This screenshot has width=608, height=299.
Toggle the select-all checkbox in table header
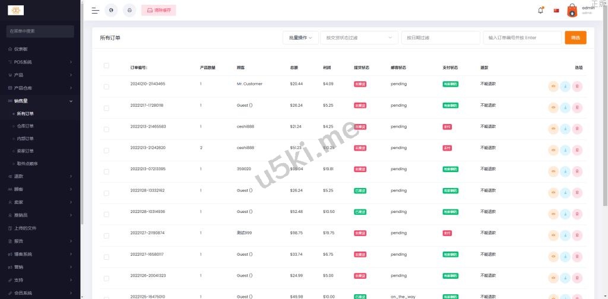tap(106, 66)
